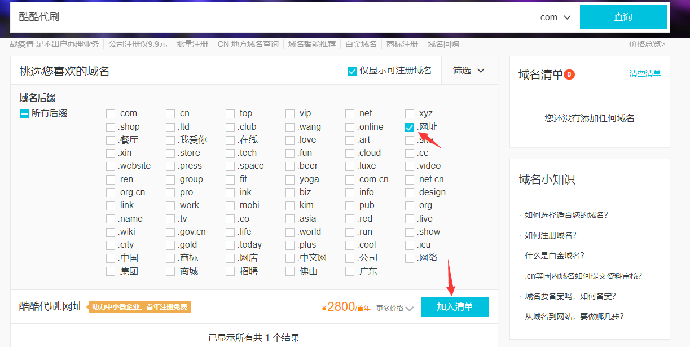The width and height of the screenshot is (690, 347).
Task: Click the 清空清单 clear list link
Action: click(645, 73)
